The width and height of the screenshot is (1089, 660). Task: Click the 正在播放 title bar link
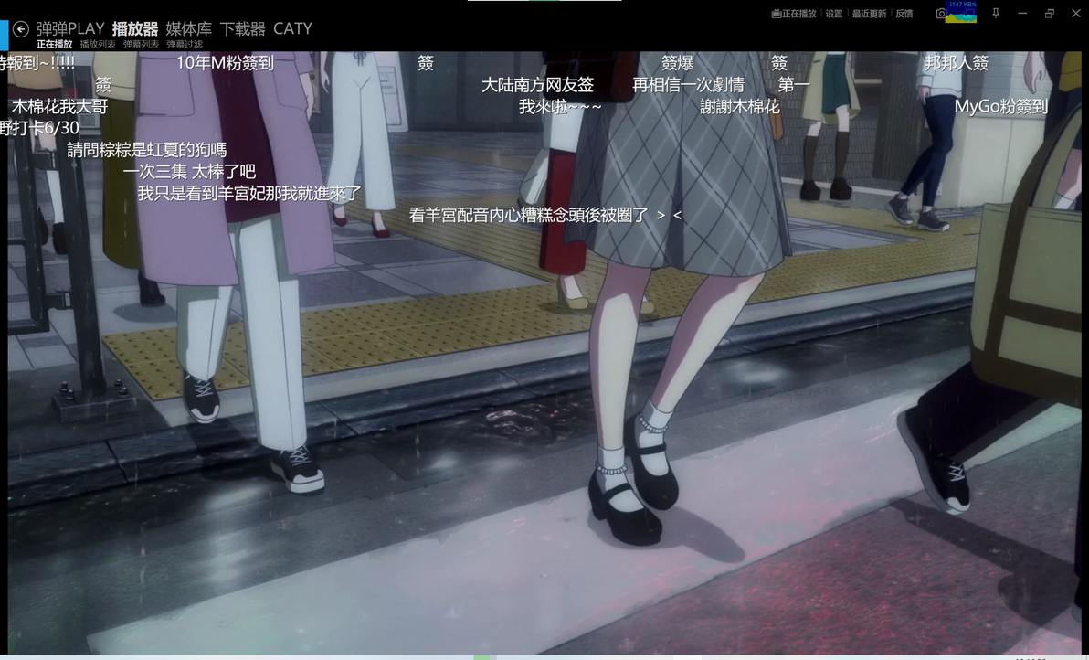coord(794,13)
